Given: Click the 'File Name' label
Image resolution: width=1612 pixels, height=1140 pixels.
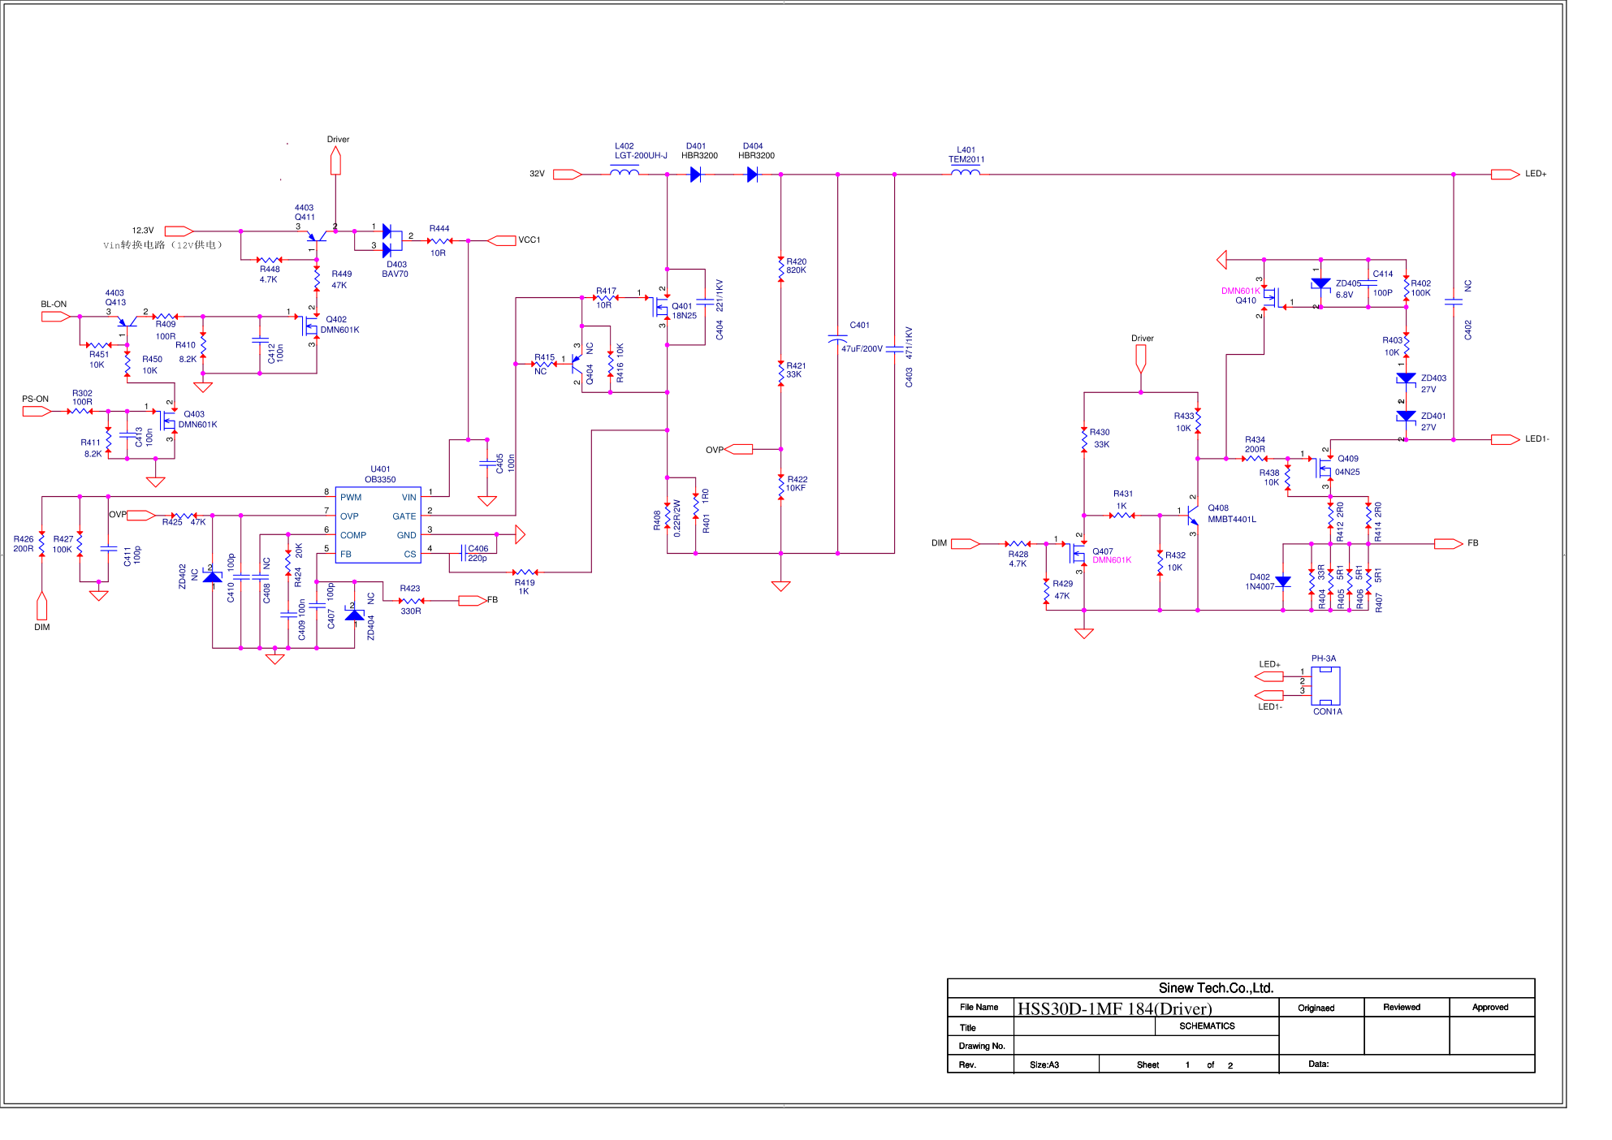Looking at the screenshot, I should pos(979,1007).
